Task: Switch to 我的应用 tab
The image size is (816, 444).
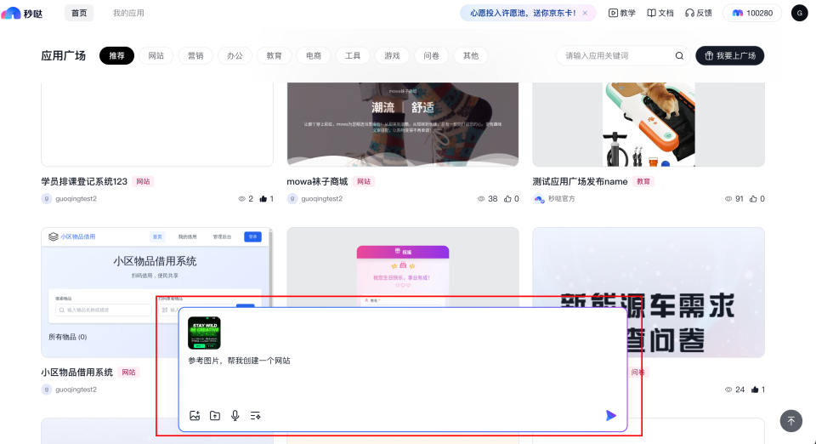Action: tap(128, 13)
